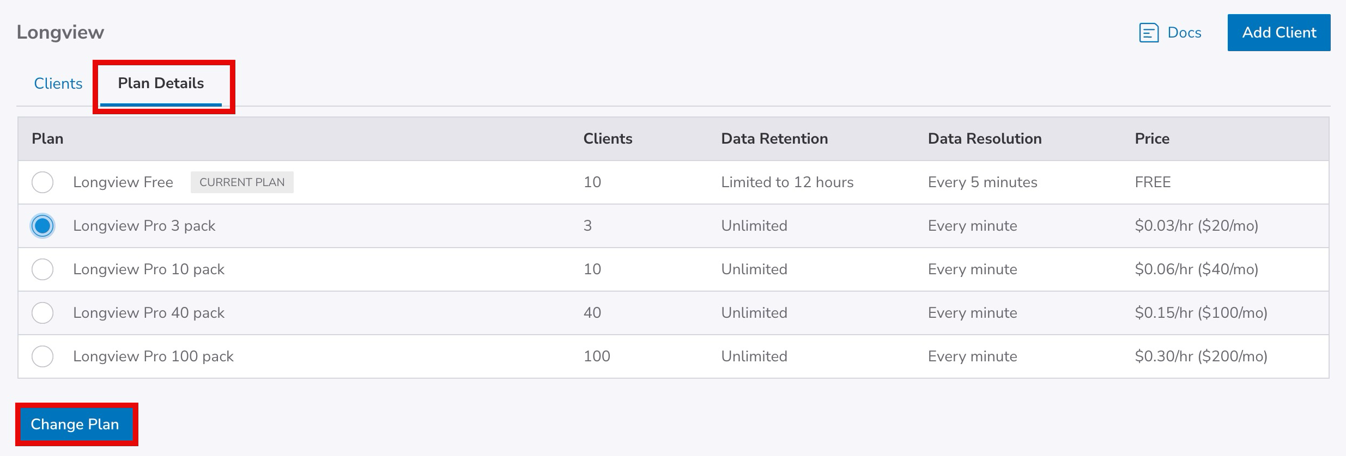Choose the Longview Pro 10 pack radio
This screenshot has height=456, width=1346.
click(43, 269)
